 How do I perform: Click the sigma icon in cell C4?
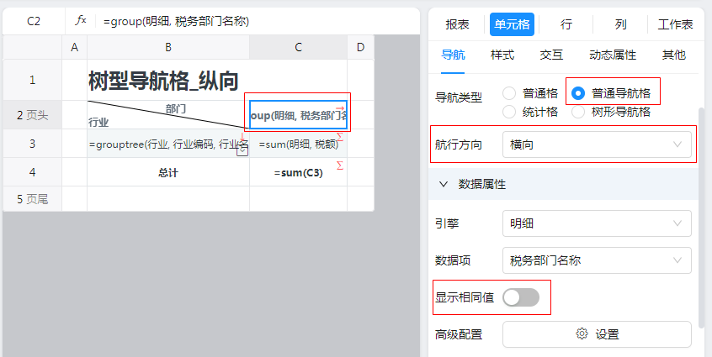[x=340, y=165]
